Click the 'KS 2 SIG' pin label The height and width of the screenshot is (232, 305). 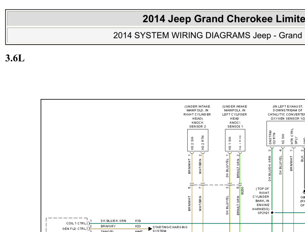pos(192,143)
